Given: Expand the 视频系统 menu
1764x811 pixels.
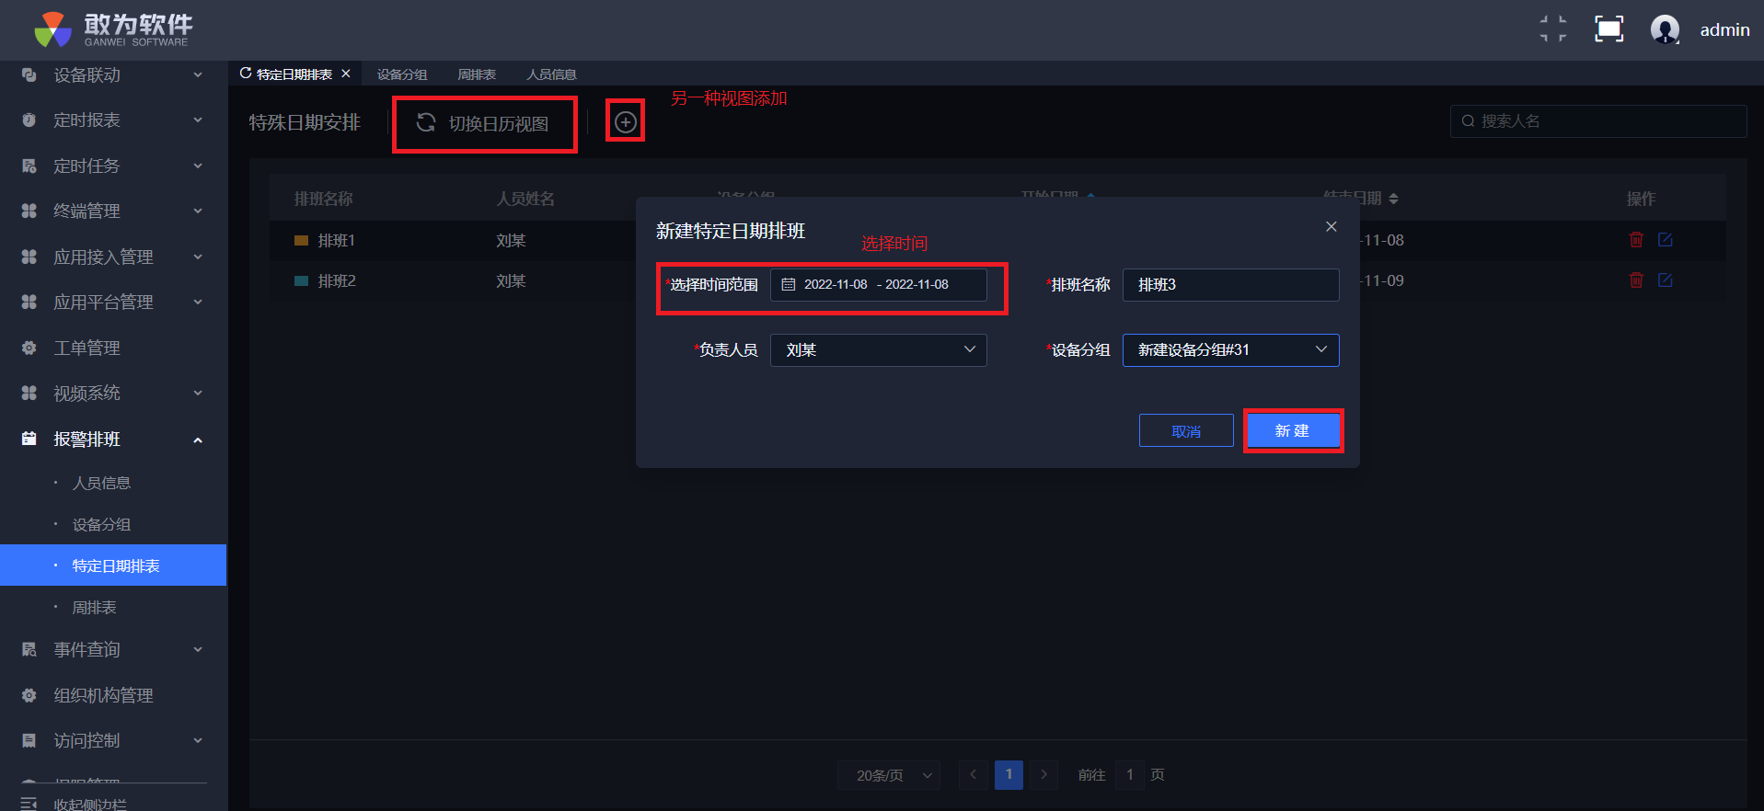Looking at the screenshot, I should 198,394.
